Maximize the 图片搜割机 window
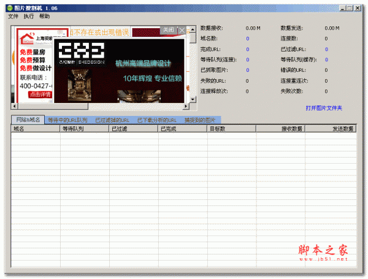The width and height of the screenshot is (368, 279). point(350,8)
